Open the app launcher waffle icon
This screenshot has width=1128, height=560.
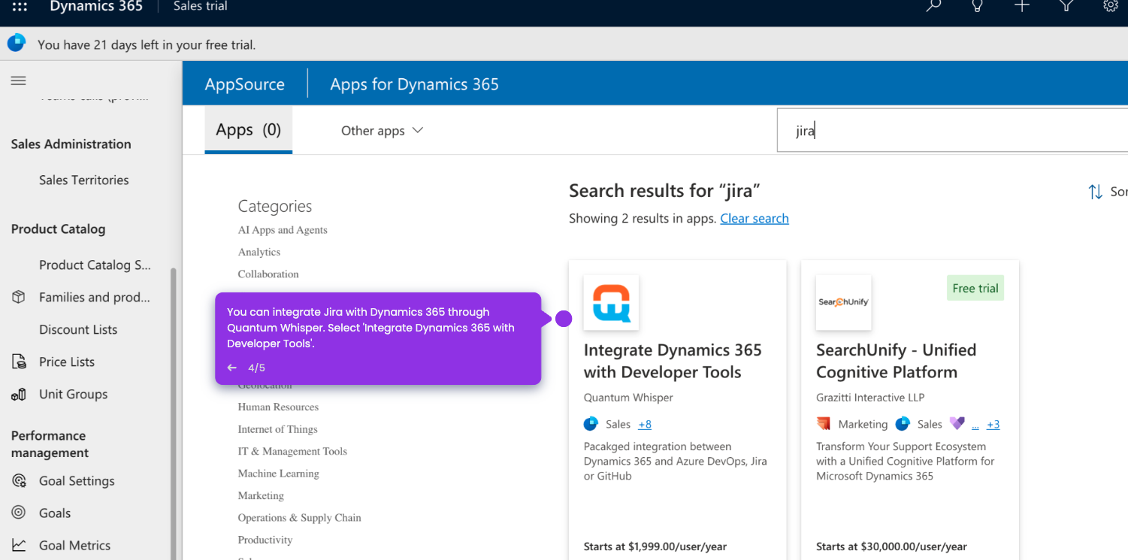20,6
